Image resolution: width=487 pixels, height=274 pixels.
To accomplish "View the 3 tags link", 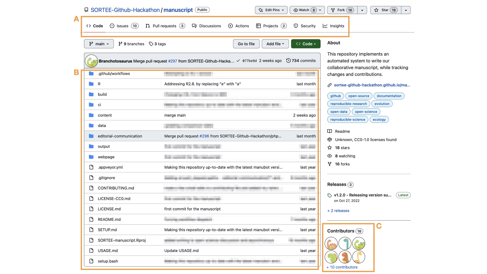I will [x=157, y=44].
